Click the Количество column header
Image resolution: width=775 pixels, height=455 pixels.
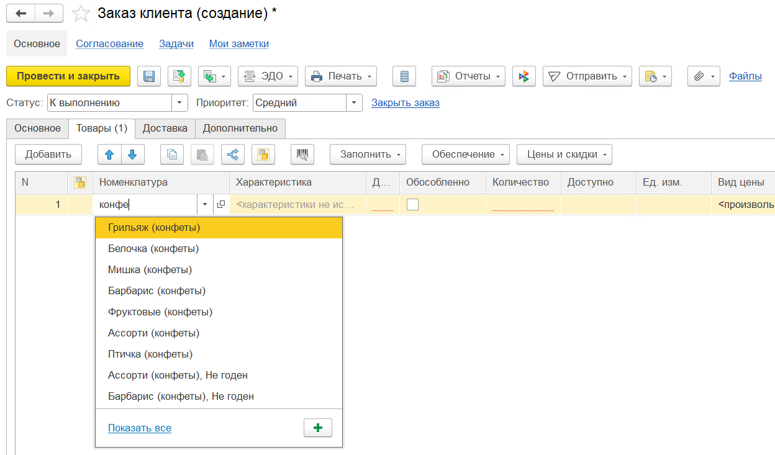tap(523, 182)
